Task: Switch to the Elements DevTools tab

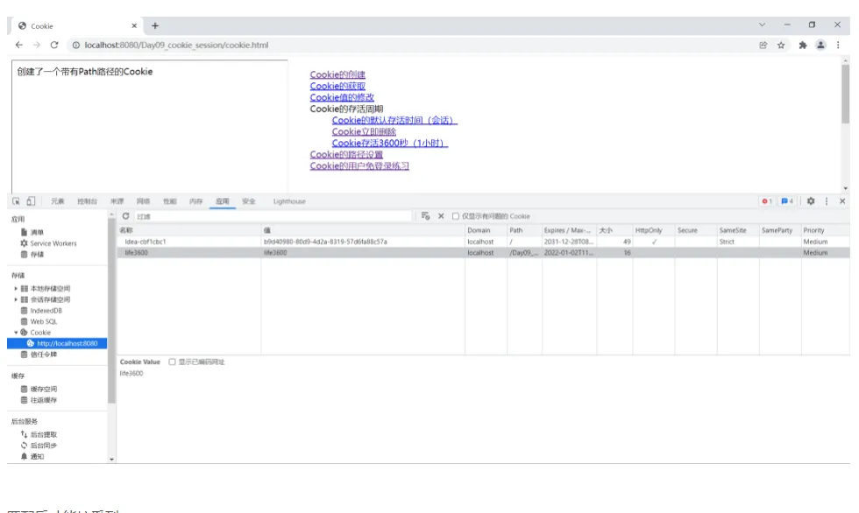Action: [58, 201]
